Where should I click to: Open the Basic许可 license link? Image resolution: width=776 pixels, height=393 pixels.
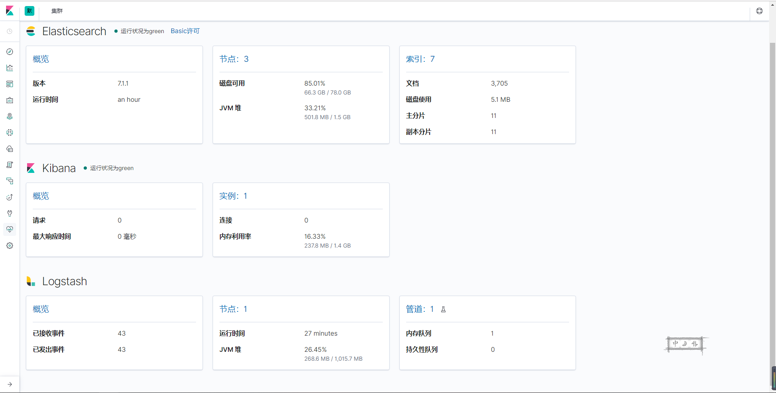tap(185, 31)
